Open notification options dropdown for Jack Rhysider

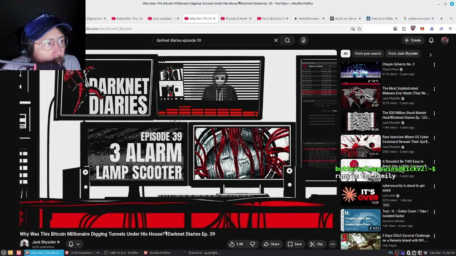74,244
